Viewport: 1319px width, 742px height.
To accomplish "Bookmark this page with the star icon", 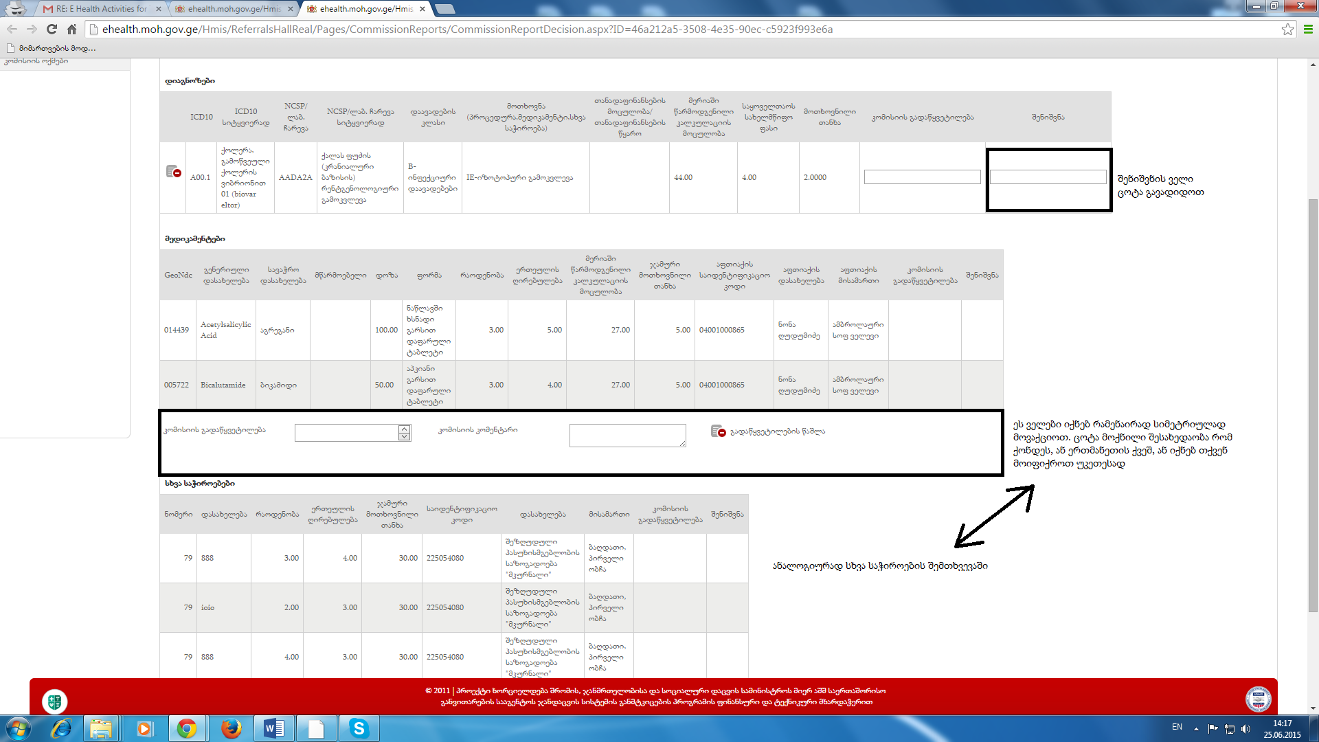I will 1287,29.
